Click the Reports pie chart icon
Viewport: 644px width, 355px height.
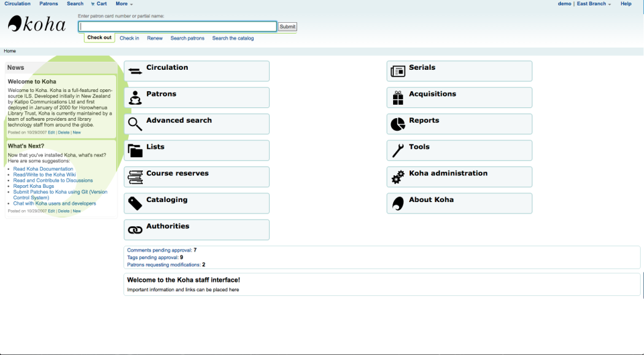pos(398,124)
